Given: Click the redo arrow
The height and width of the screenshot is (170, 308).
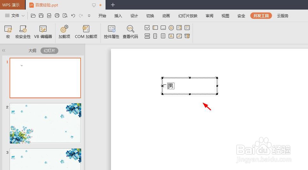Looking at the screenshot, I should (81, 16).
